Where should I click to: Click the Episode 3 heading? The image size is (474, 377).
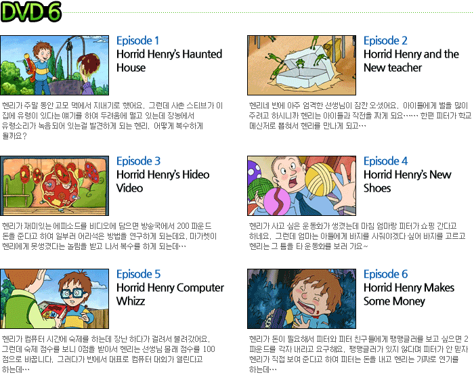point(138,161)
